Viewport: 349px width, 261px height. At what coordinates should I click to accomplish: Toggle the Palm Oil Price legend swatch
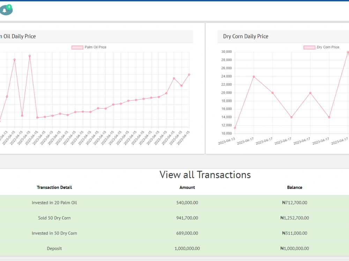(x=77, y=47)
